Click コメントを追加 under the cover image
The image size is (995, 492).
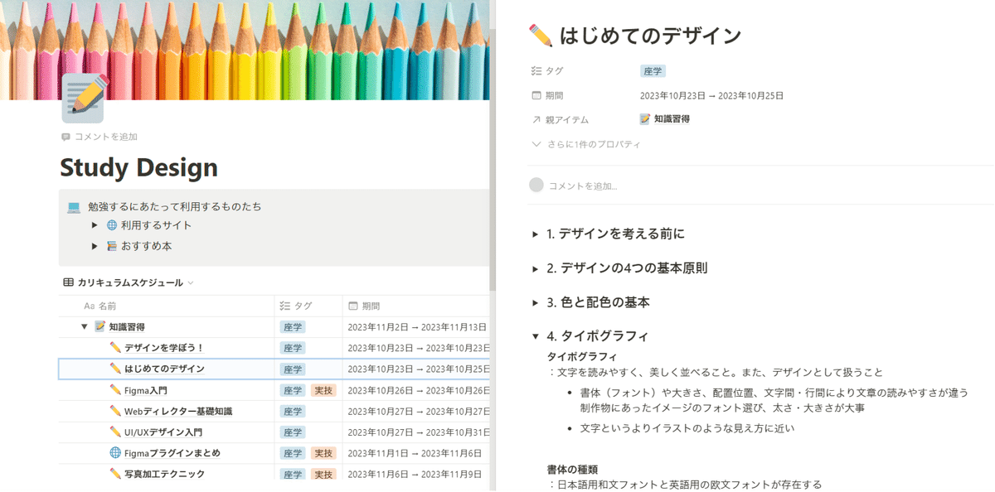tap(99, 137)
